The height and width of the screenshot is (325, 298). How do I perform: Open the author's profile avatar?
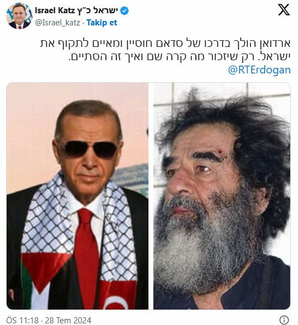pos(19,16)
